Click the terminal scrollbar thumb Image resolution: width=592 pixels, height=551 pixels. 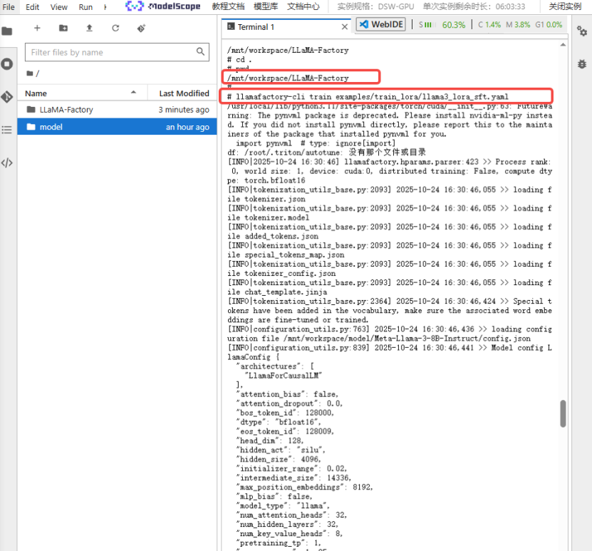[563, 413]
